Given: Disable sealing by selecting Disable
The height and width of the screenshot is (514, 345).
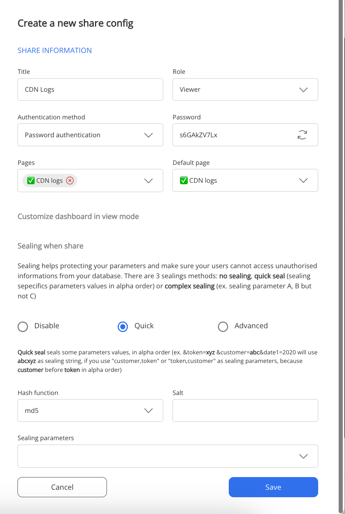Looking at the screenshot, I should click(x=23, y=326).
